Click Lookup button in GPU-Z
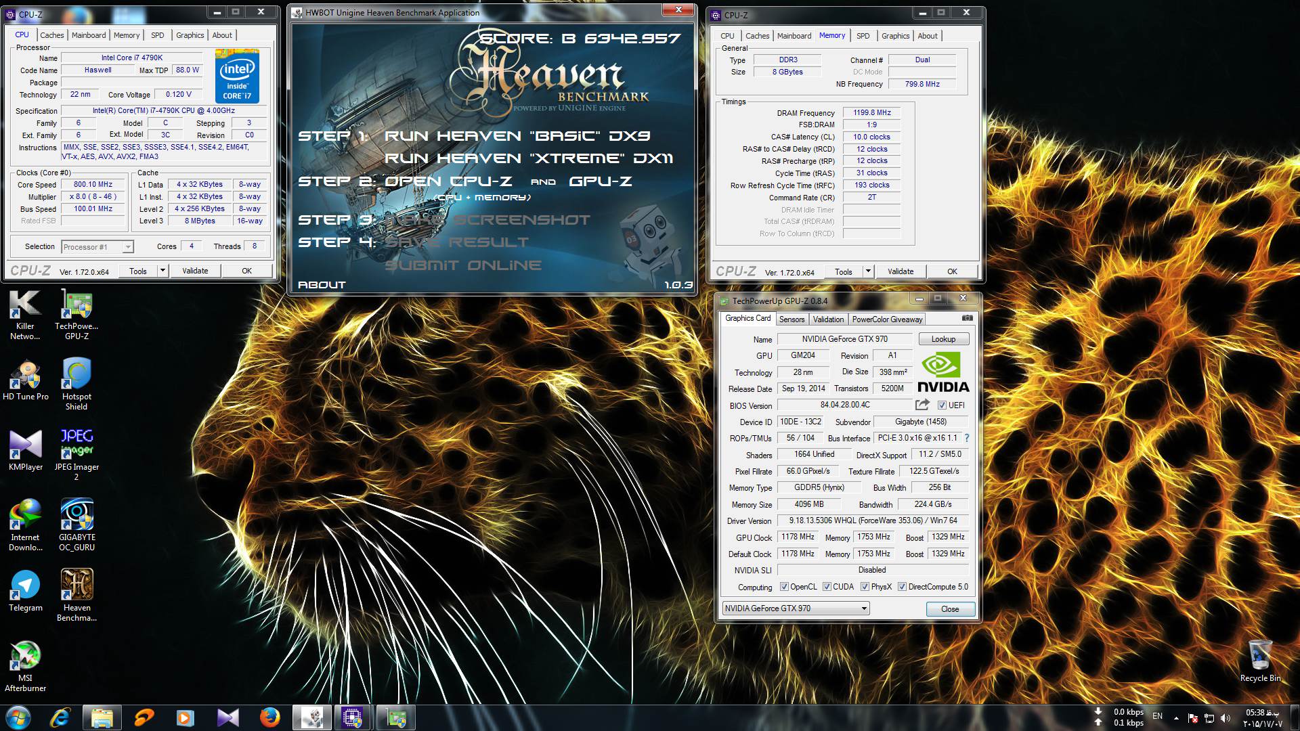1300x731 pixels. tap(943, 339)
